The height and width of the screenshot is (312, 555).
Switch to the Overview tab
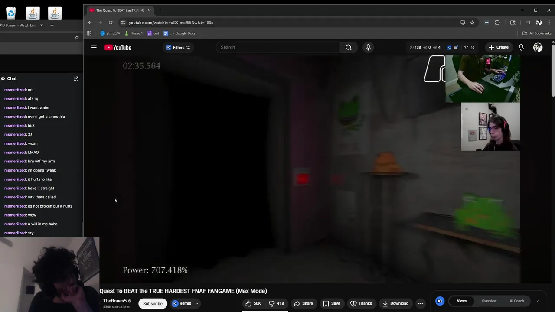coord(489,301)
